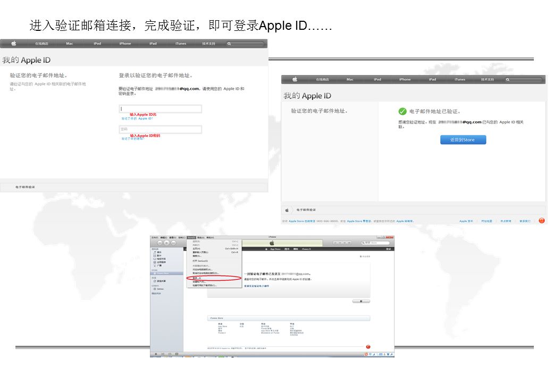Open iTunes tab in right verified page

pos(460,79)
